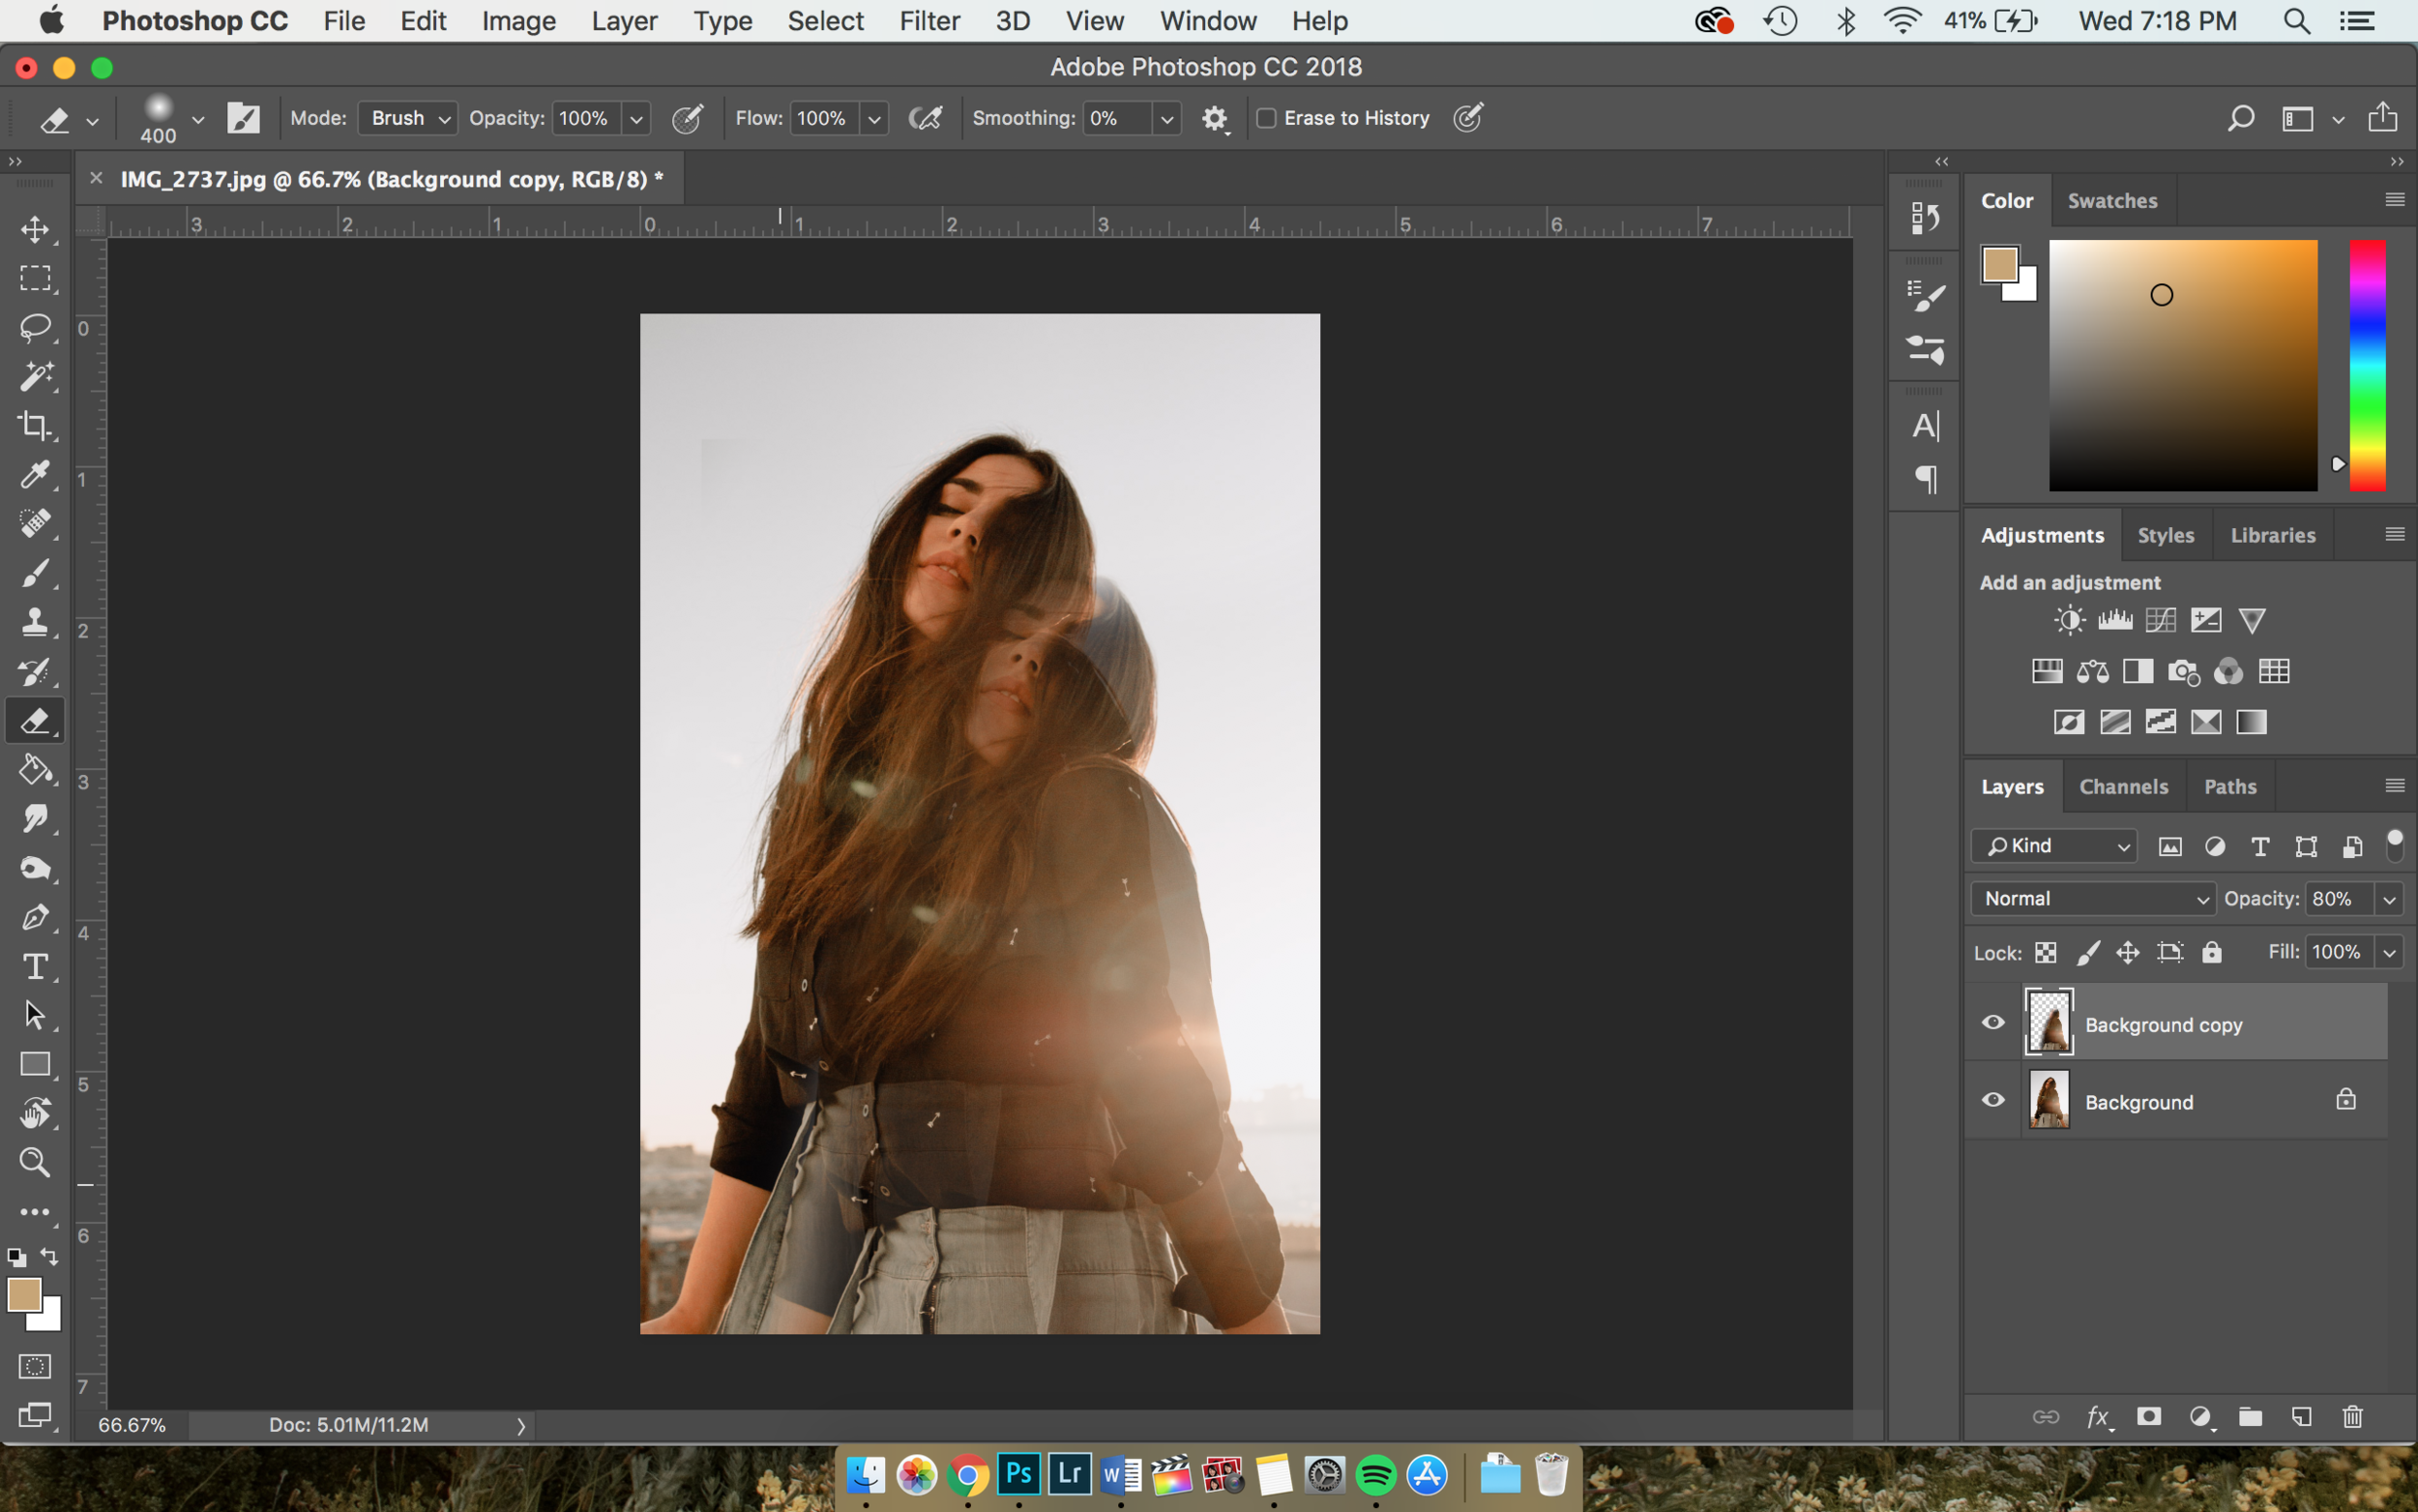Add a Photo Filter adjustment
Image resolution: width=2418 pixels, height=1512 pixels.
click(x=2183, y=672)
